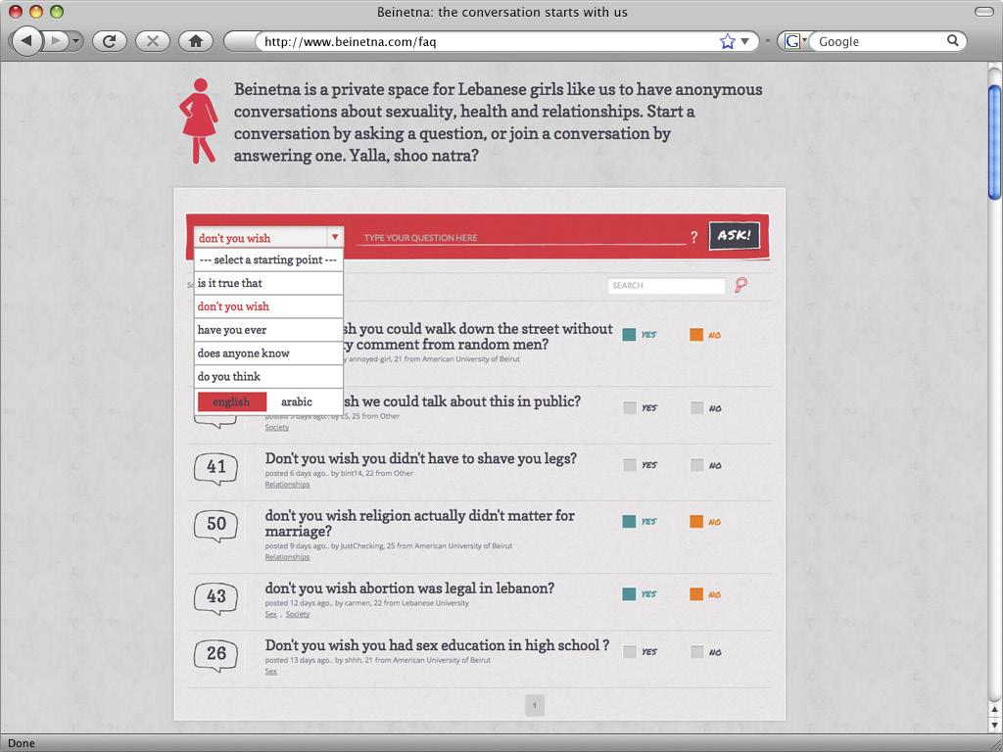Click the Sex tag under abortion question
1003x752 pixels.
270,614
